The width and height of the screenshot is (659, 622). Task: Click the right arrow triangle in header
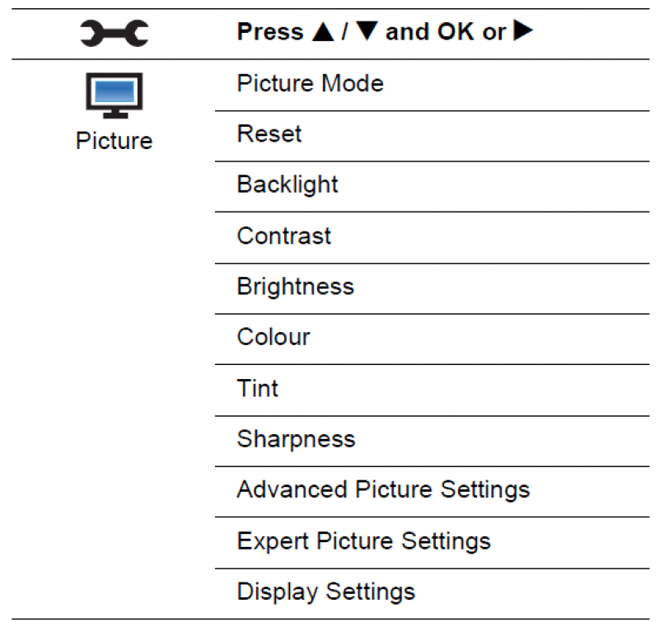click(x=523, y=30)
